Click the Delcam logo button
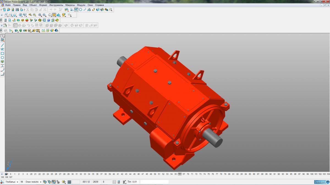Screen dimensions: 330x185 click(321, 182)
